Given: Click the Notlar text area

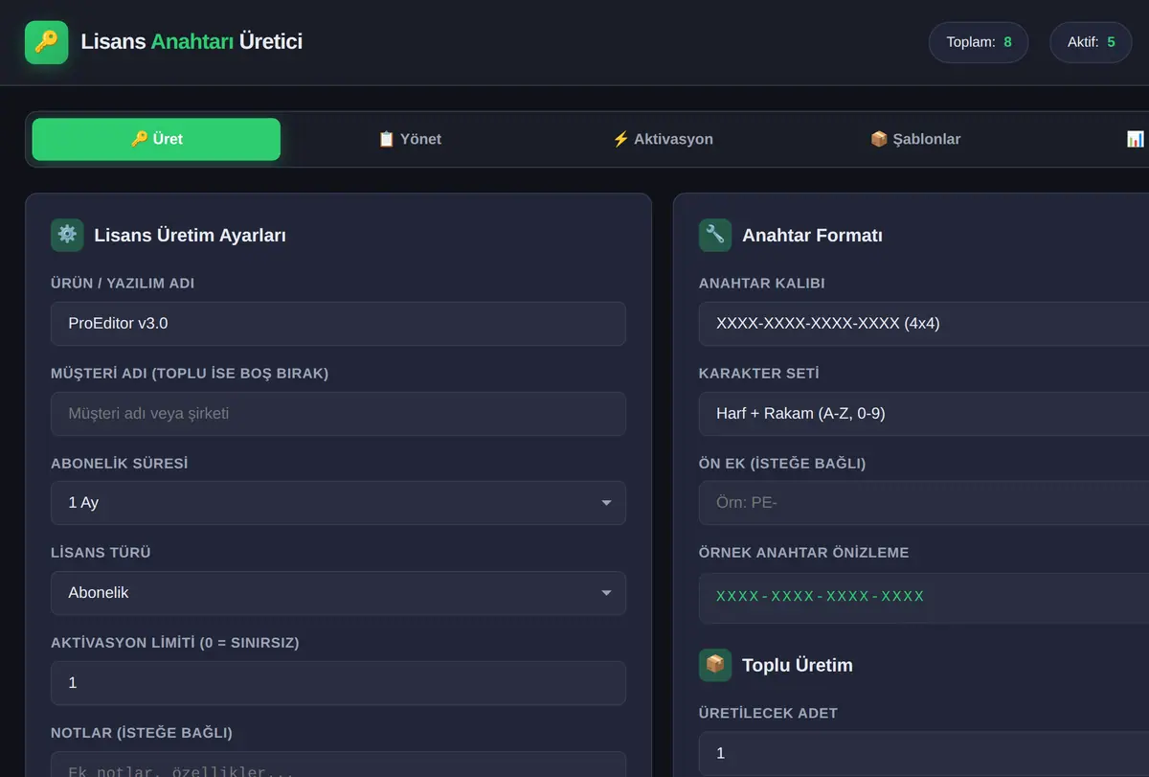Looking at the screenshot, I should (x=338, y=764).
